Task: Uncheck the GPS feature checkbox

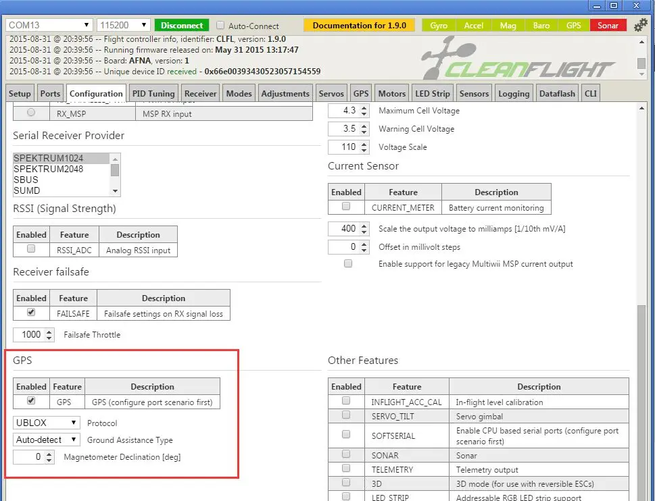Action: (x=31, y=400)
